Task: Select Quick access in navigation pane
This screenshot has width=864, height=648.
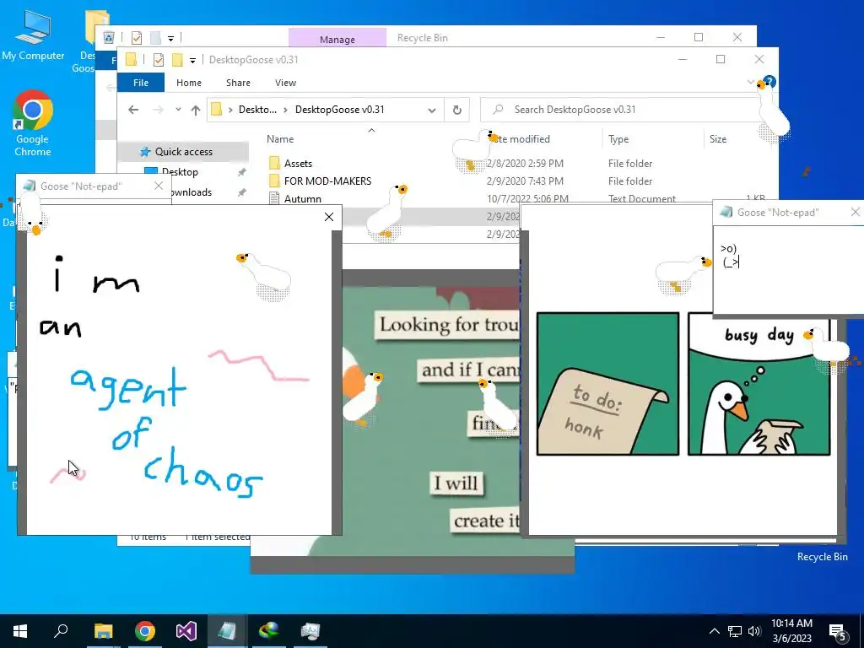Action: coord(183,152)
